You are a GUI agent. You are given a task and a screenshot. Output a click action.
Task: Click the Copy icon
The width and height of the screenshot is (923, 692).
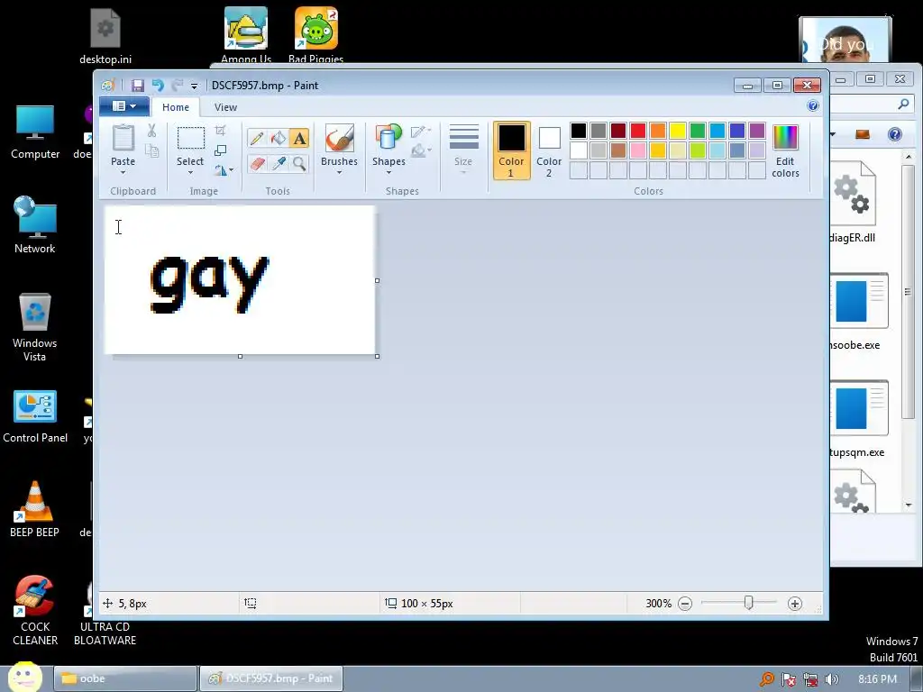click(151, 151)
